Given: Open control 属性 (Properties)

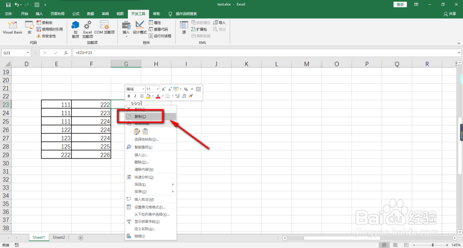Looking at the screenshot, I should point(155,23).
